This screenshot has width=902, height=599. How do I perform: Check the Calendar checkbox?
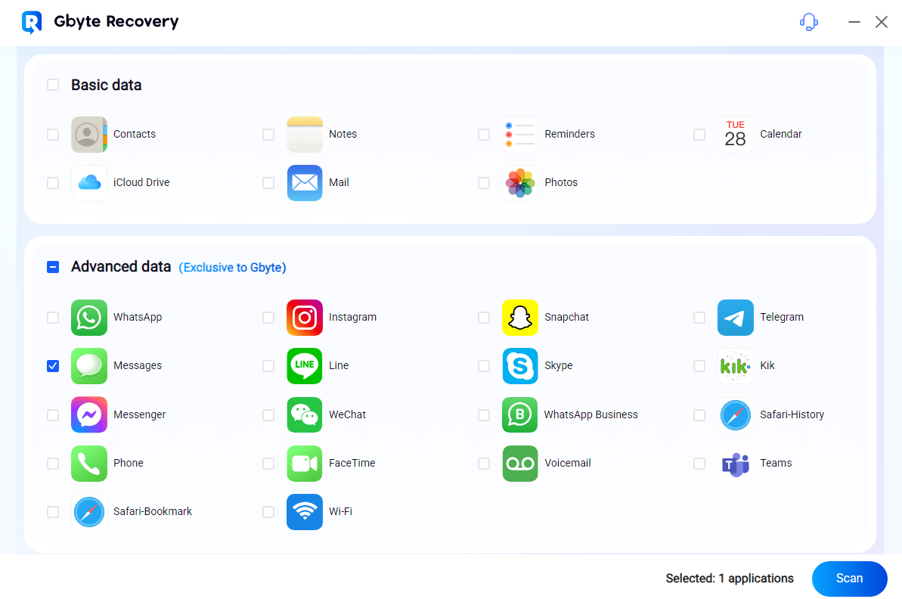coord(699,135)
